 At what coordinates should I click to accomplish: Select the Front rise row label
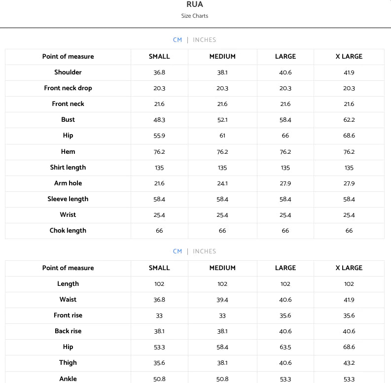point(68,315)
